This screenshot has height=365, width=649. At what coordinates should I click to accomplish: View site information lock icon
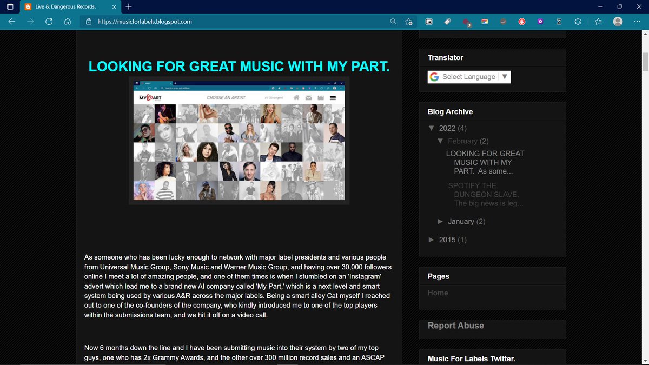pos(89,22)
